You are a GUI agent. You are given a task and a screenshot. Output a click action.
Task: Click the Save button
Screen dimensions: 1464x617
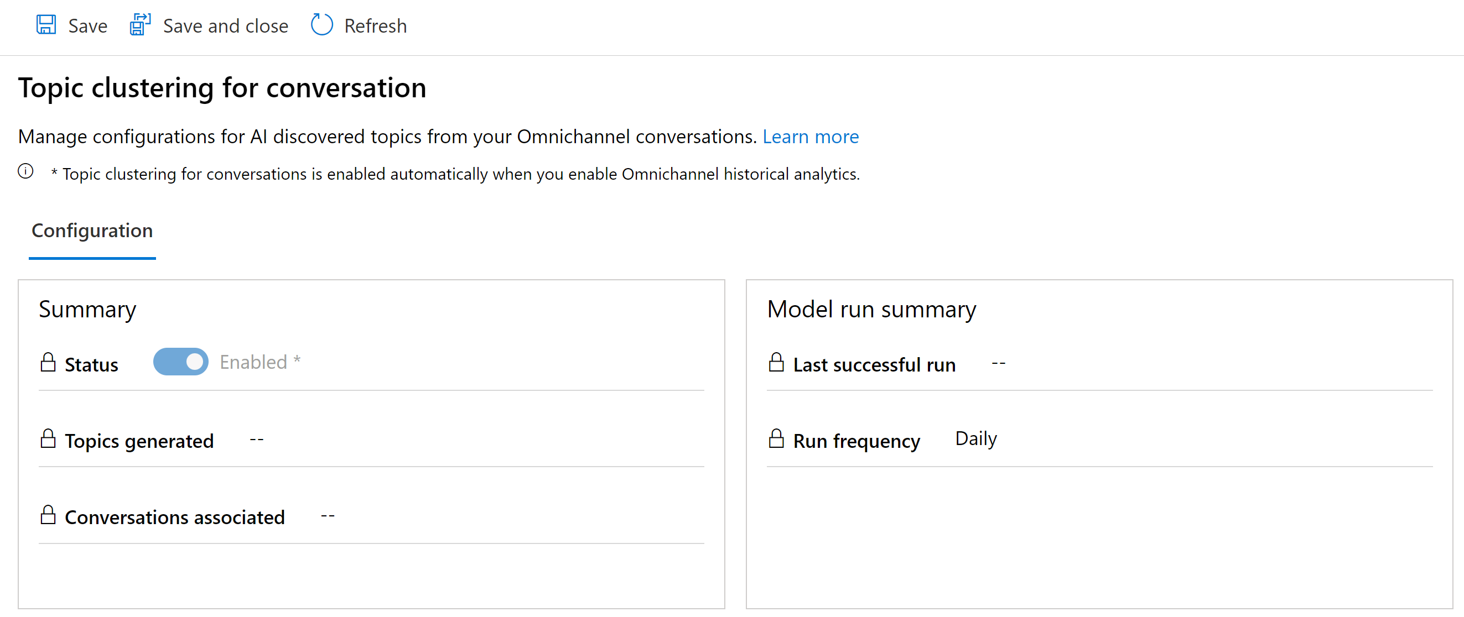coord(72,25)
